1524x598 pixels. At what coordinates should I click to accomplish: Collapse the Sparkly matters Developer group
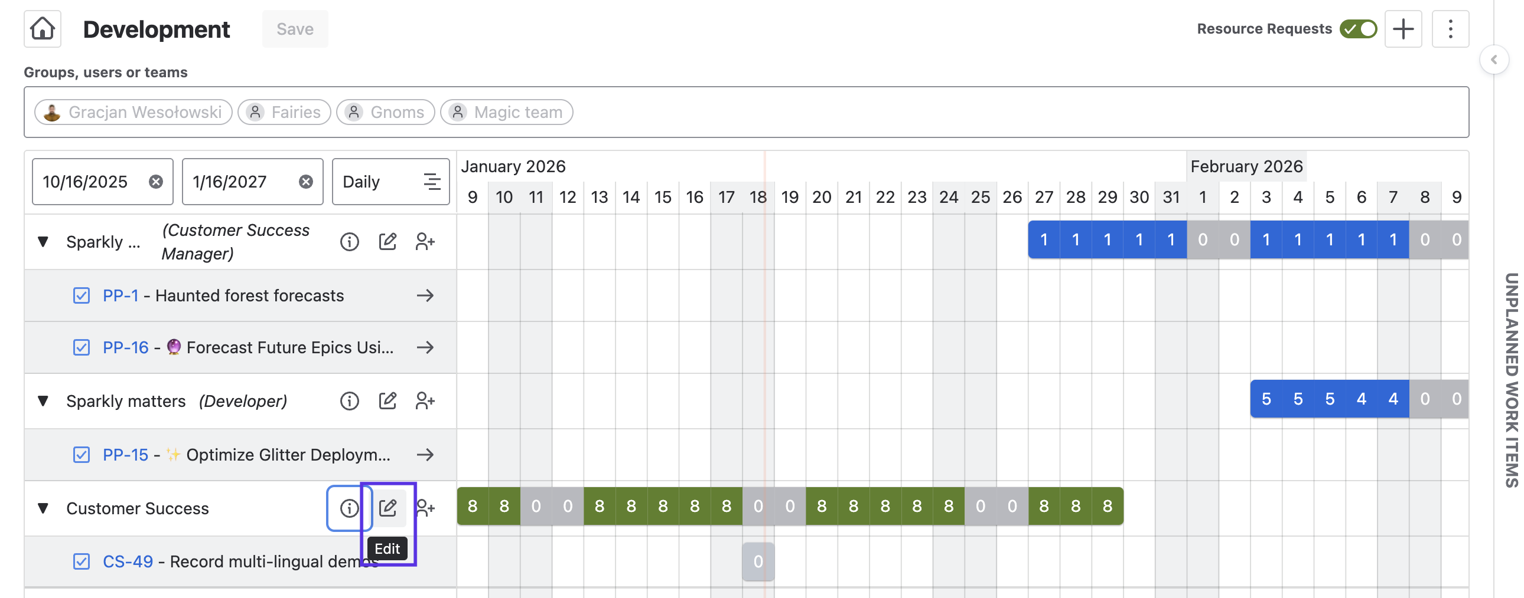[x=43, y=400]
